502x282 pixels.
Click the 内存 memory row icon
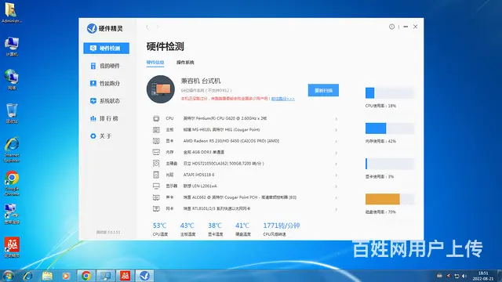pyautogui.click(x=156, y=152)
